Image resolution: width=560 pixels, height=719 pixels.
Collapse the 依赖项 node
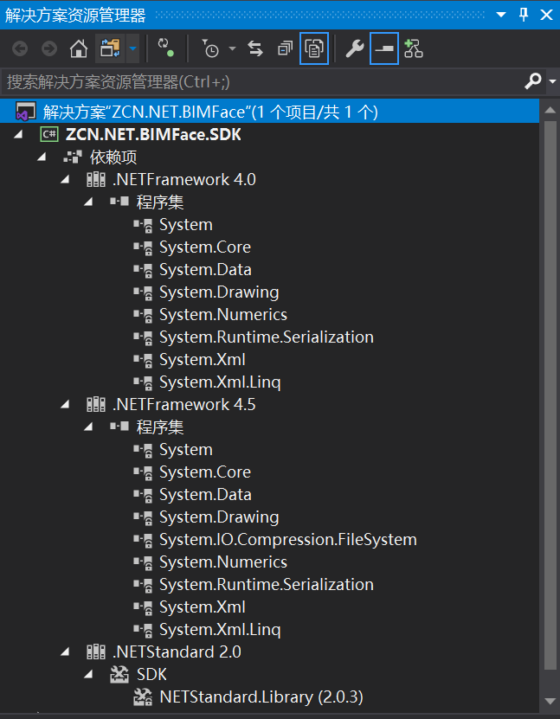(42, 157)
